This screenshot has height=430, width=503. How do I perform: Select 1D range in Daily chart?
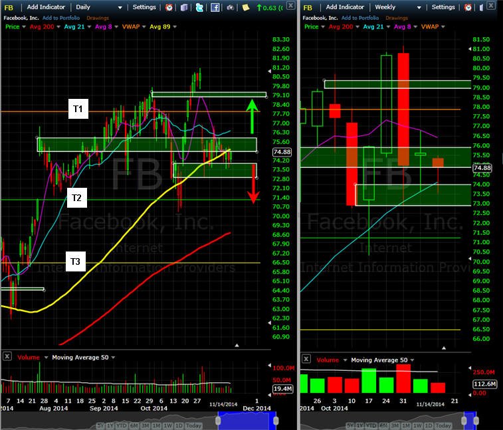point(179,426)
